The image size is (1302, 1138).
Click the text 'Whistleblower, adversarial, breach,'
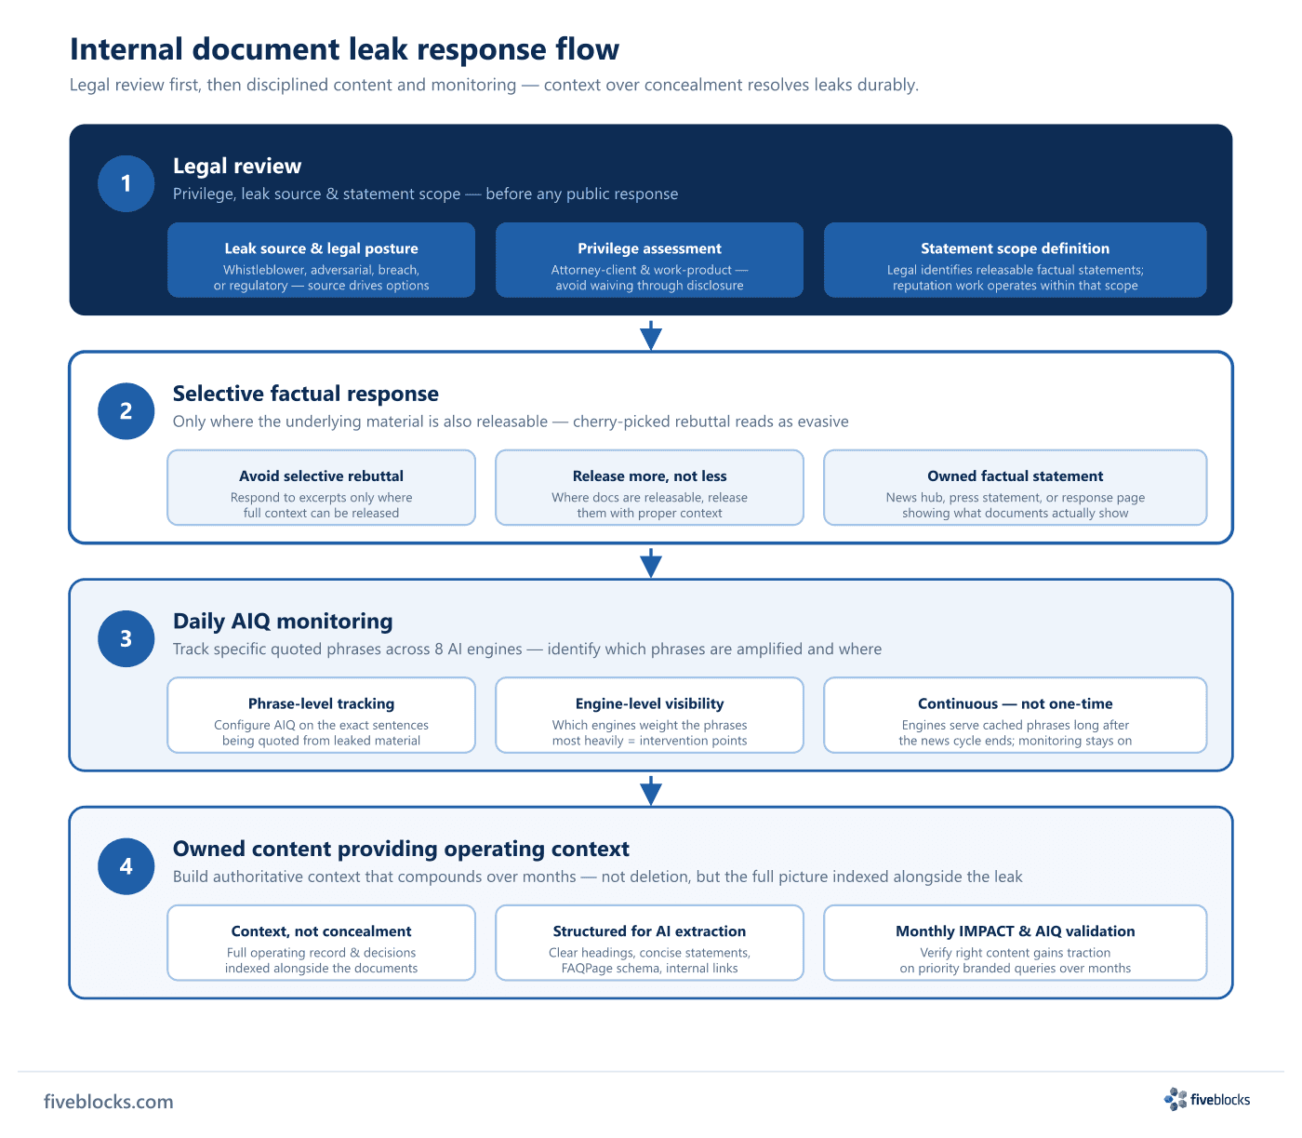(321, 270)
